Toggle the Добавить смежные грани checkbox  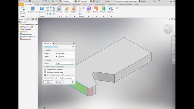[45, 72]
